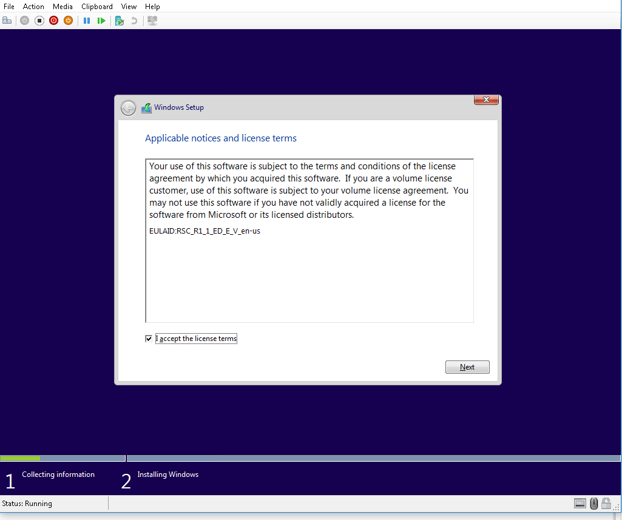Open the Action menu

[x=33, y=7]
